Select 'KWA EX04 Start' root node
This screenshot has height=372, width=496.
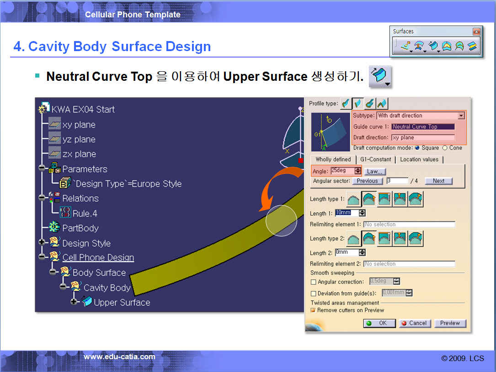[83, 110]
